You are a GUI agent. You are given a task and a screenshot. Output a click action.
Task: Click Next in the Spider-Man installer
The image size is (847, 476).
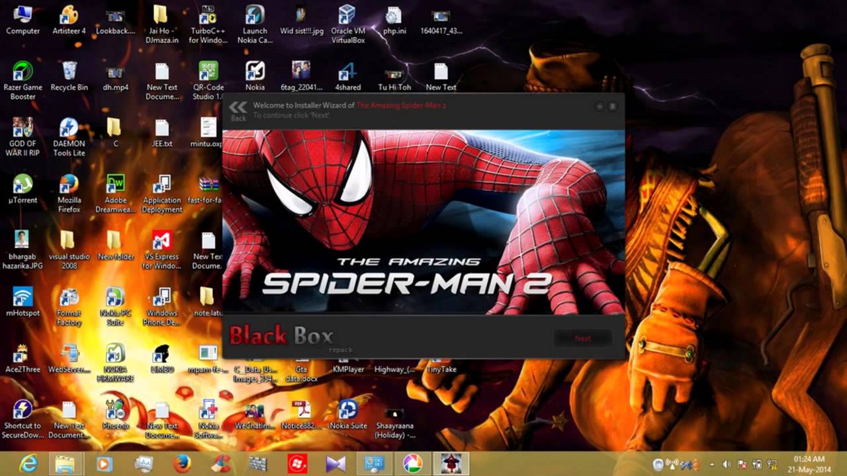point(583,338)
